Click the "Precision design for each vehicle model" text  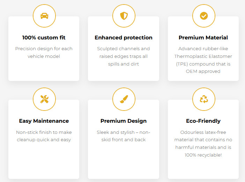coord(44,52)
